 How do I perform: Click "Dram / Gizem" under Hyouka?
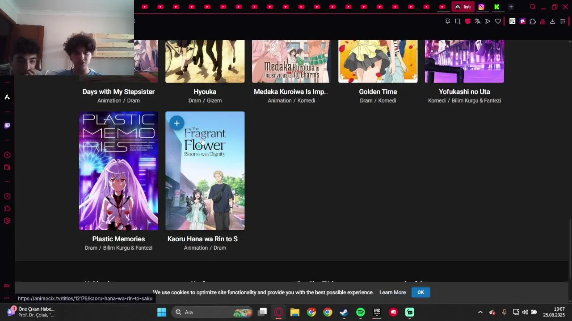pyautogui.click(x=205, y=101)
